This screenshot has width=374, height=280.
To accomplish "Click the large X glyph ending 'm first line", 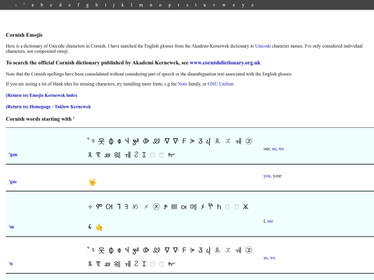I will [x=245, y=207].
